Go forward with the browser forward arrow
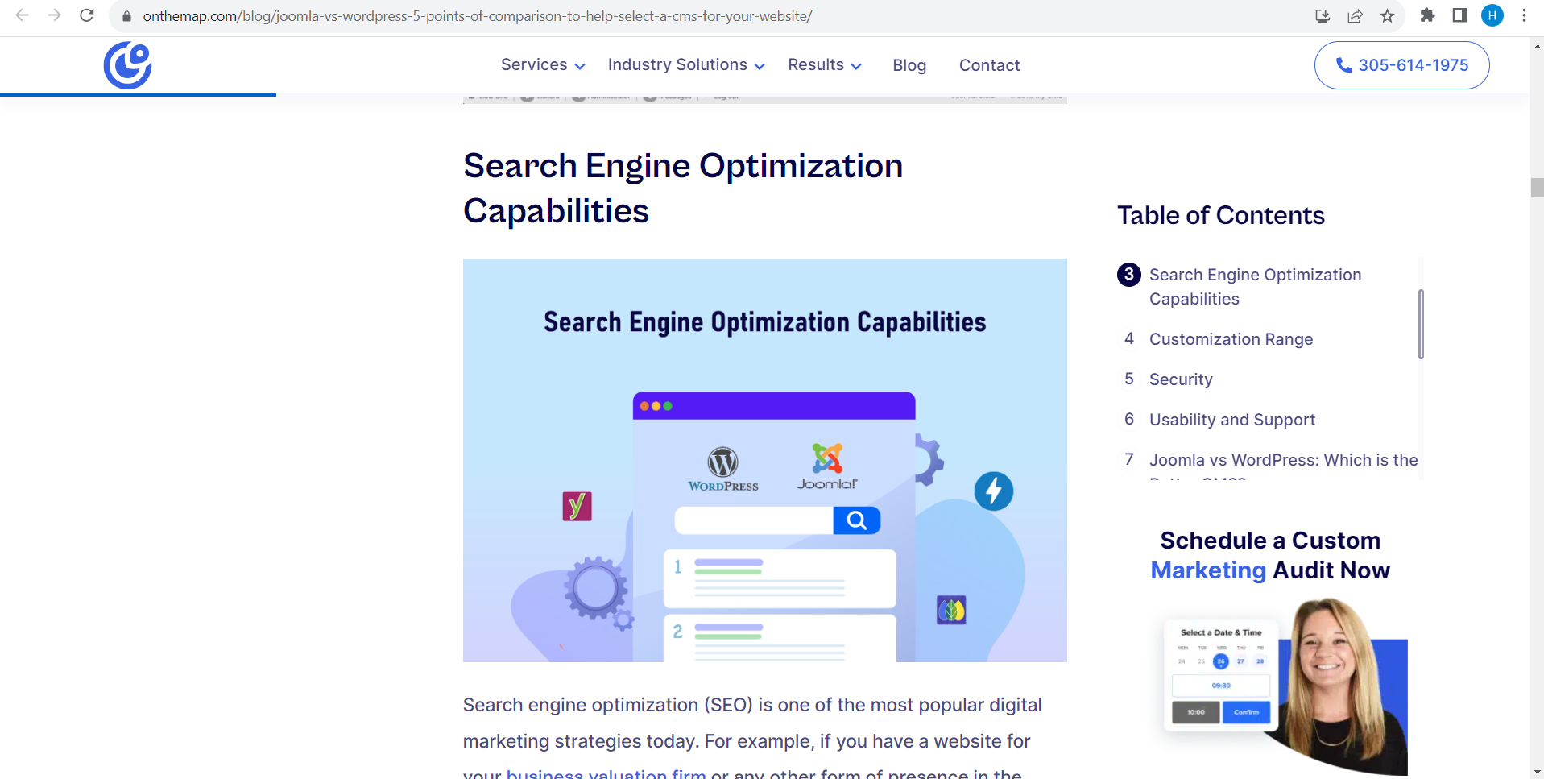 tap(54, 15)
